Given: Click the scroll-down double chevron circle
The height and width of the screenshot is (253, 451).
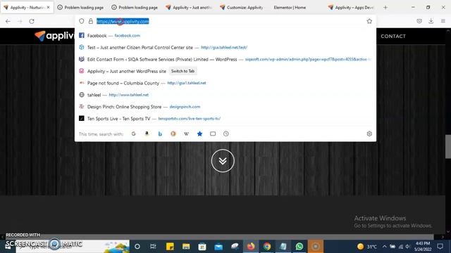Looking at the screenshot, I should pos(223,161).
